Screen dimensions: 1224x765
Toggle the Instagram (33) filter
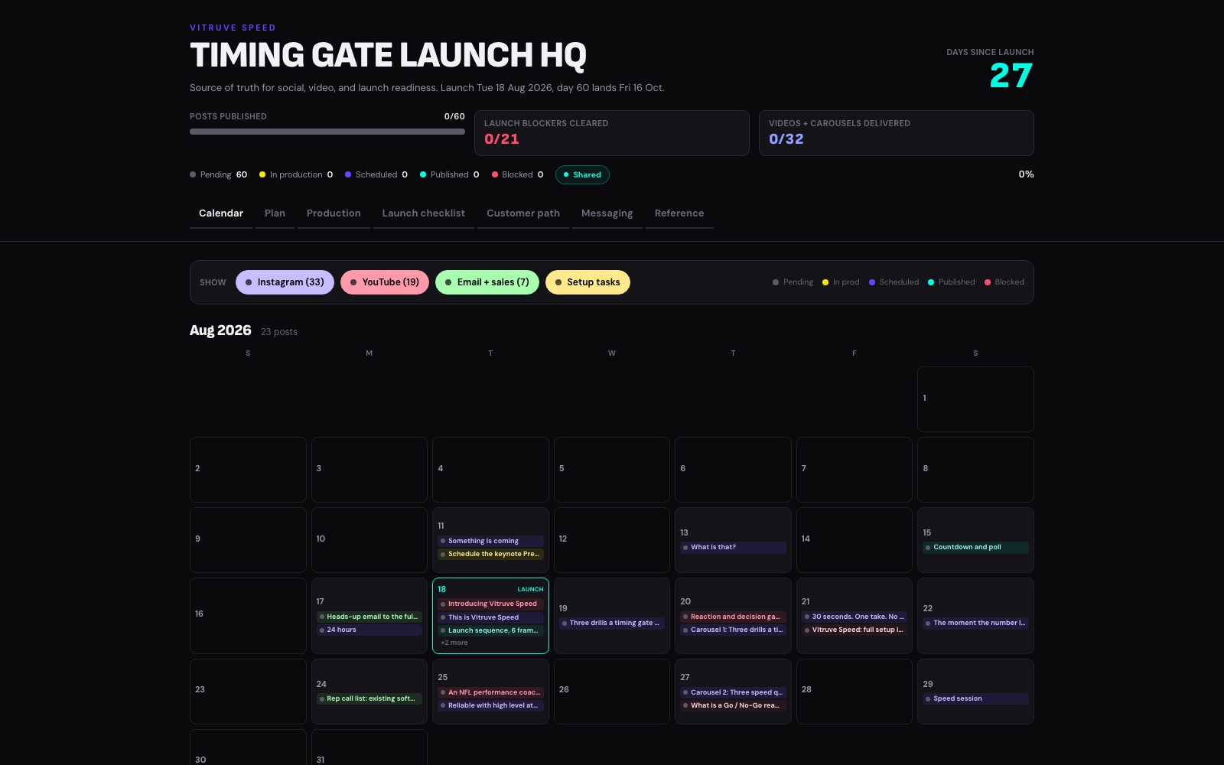click(285, 282)
